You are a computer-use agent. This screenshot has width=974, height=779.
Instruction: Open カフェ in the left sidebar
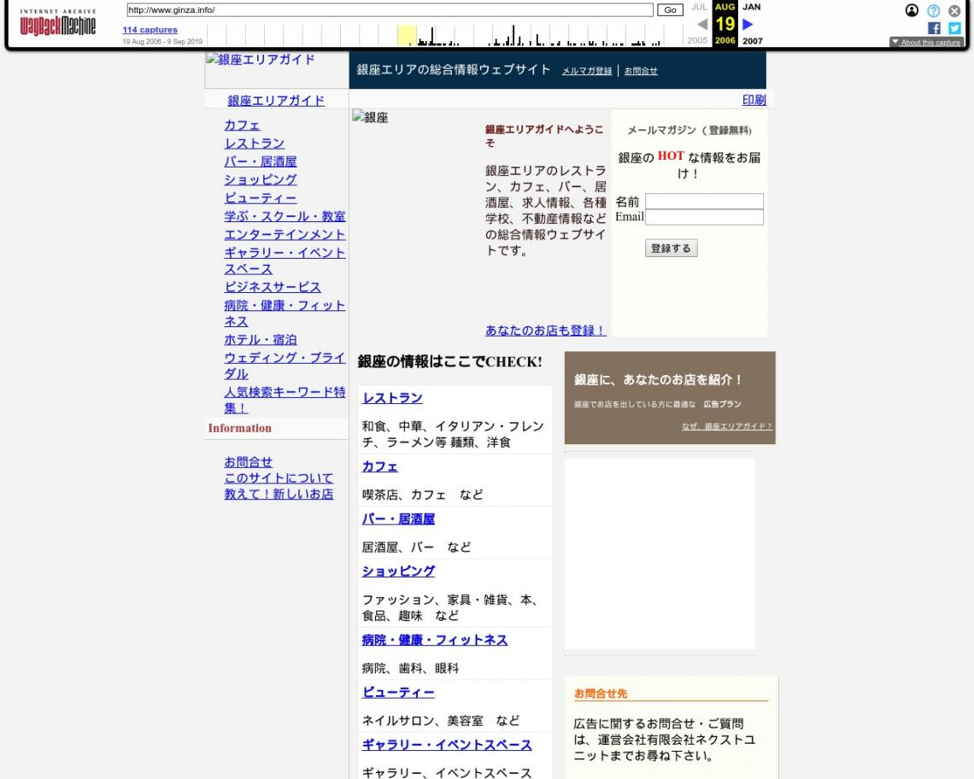coord(243,126)
